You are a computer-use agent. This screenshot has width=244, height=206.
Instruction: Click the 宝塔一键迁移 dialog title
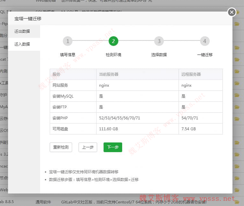coord(28,18)
